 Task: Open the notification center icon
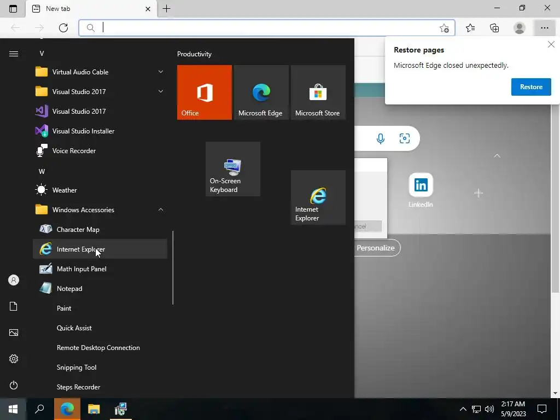[x=542, y=409]
